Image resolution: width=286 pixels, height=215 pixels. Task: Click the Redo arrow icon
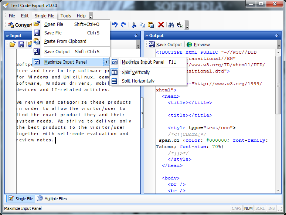click(x=123, y=25)
